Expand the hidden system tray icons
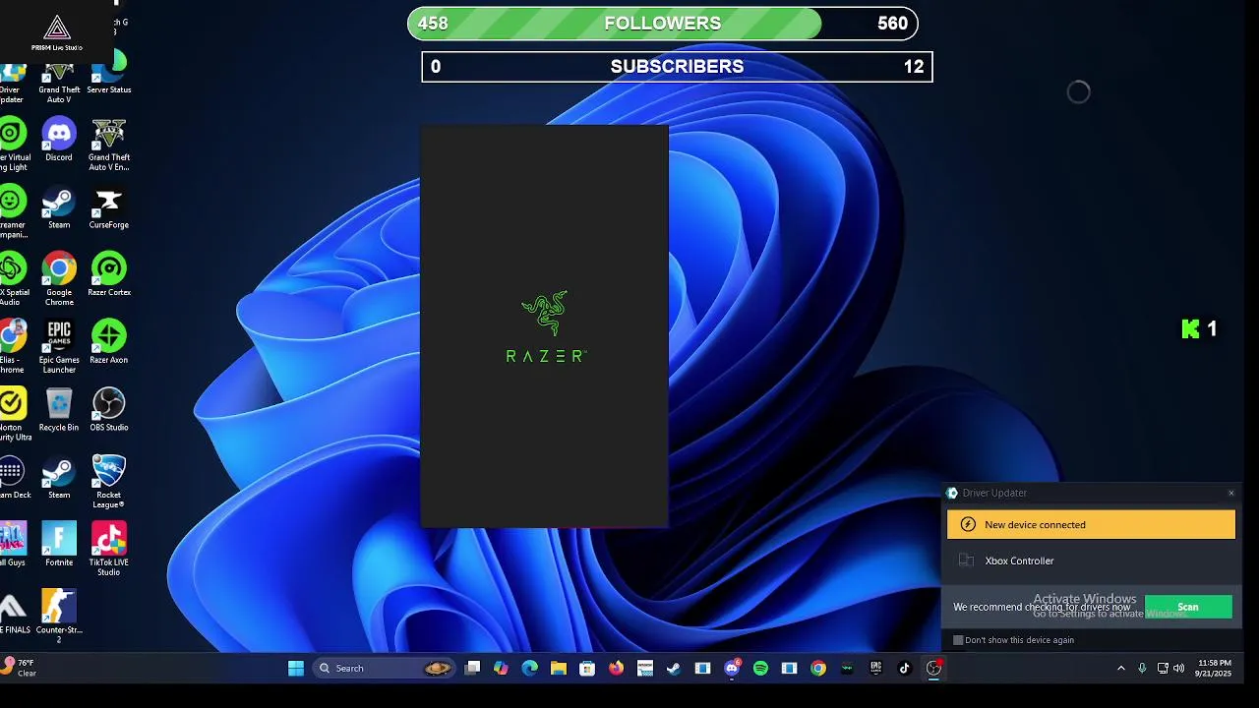This screenshot has width=1259, height=708. click(1120, 669)
